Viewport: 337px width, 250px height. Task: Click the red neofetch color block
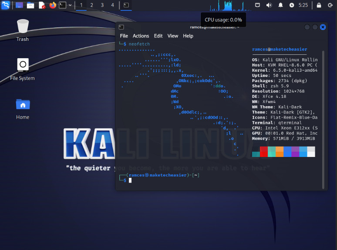(x=264, y=152)
